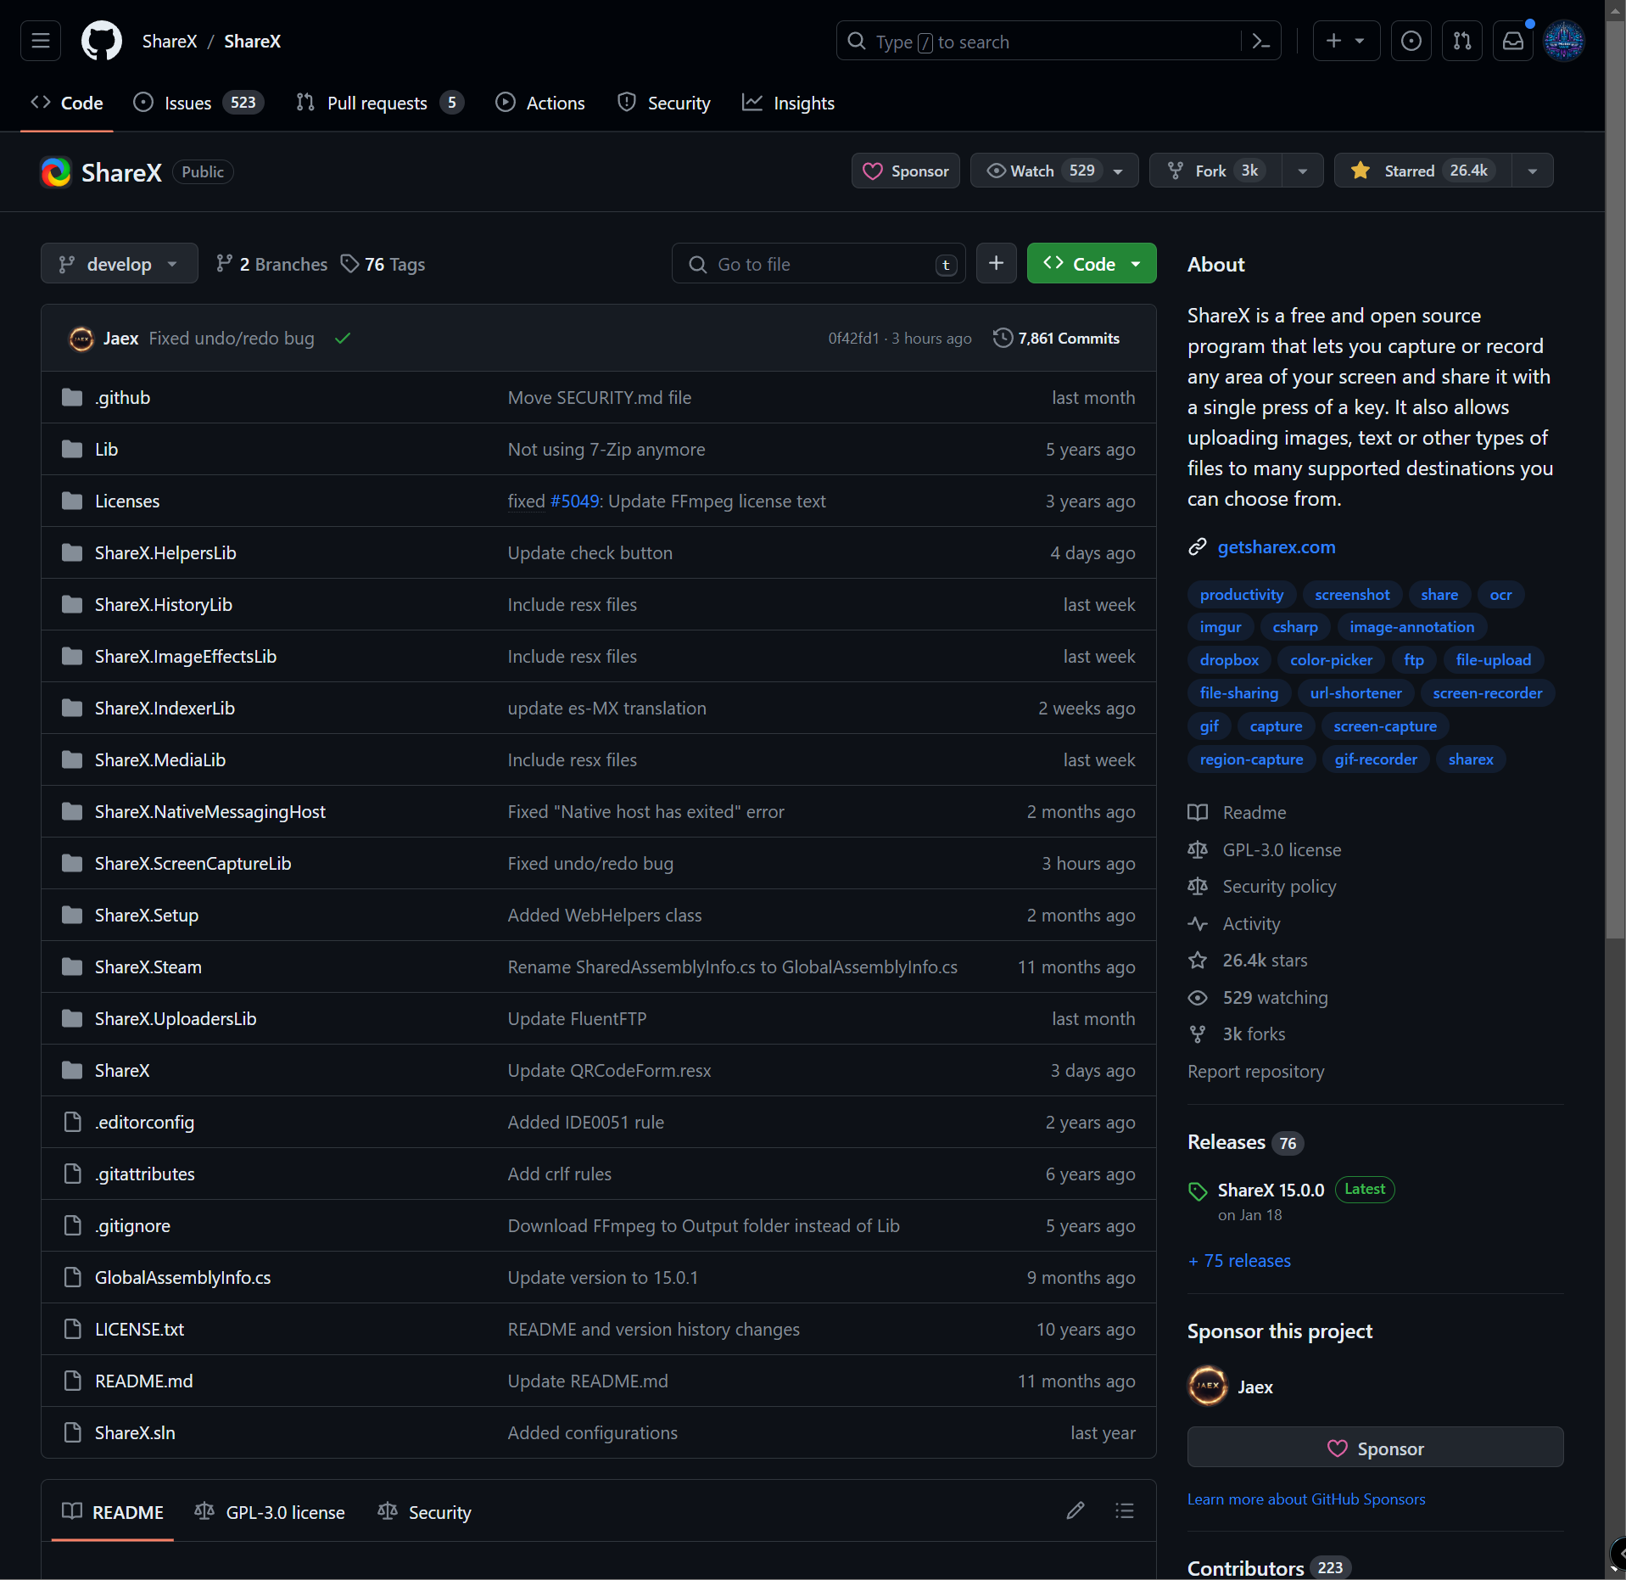Open the hamburger navigation menu
The height and width of the screenshot is (1580, 1626).
coord(41,41)
